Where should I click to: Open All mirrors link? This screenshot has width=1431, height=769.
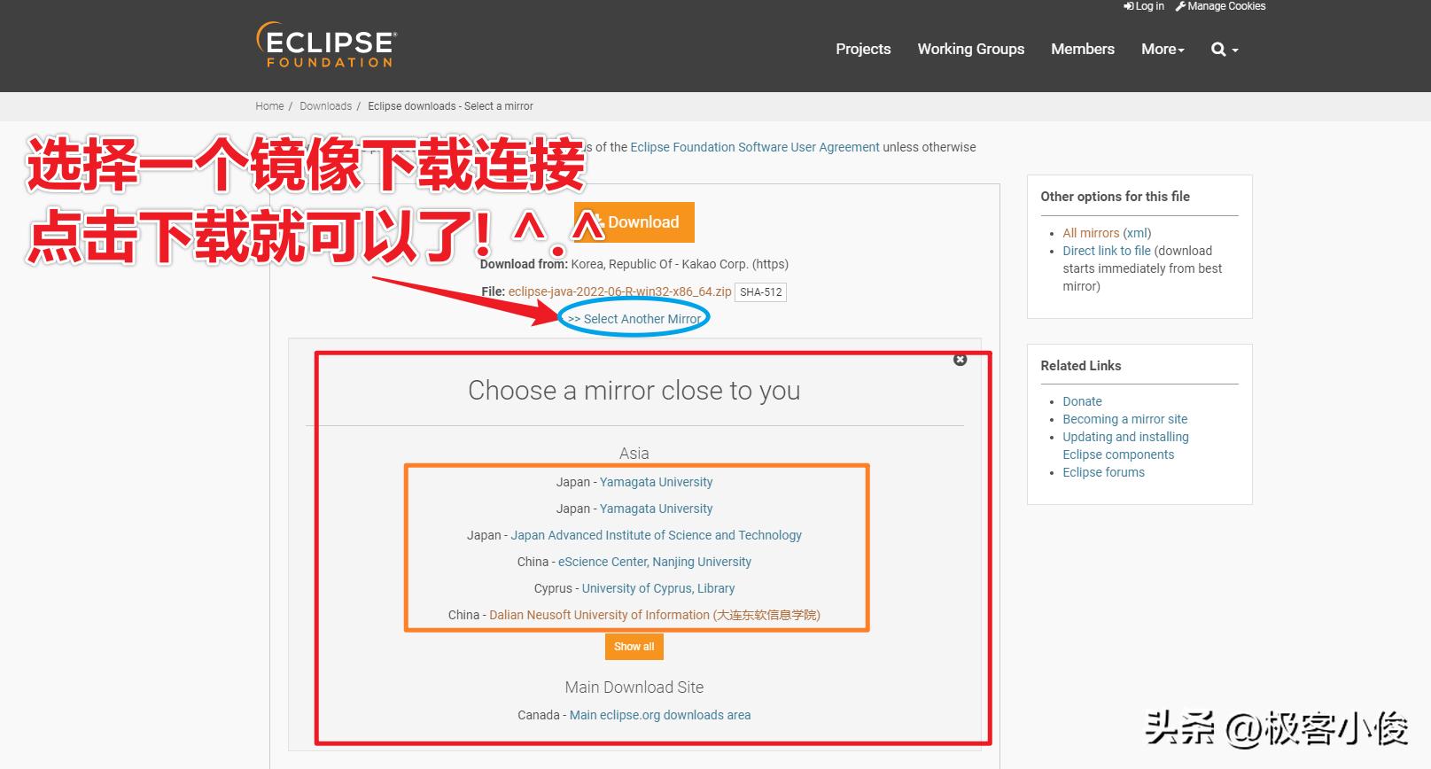click(x=1091, y=233)
